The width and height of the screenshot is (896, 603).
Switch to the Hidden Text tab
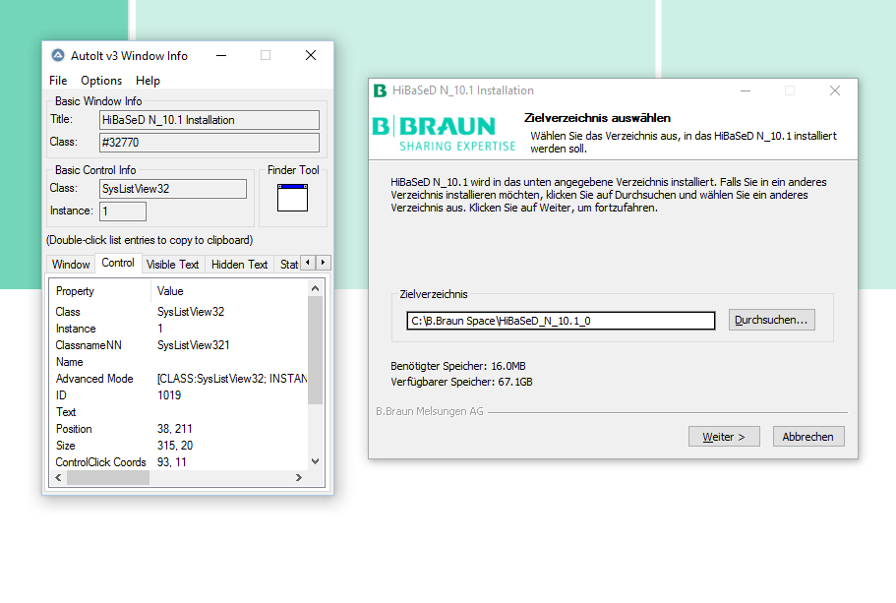(x=239, y=264)
